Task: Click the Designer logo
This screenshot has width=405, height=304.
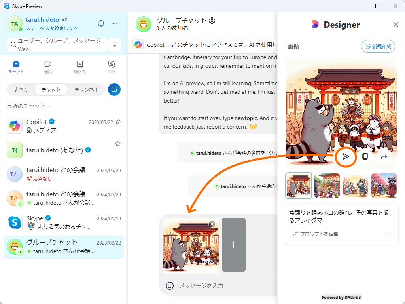Action: coord(314,25)
